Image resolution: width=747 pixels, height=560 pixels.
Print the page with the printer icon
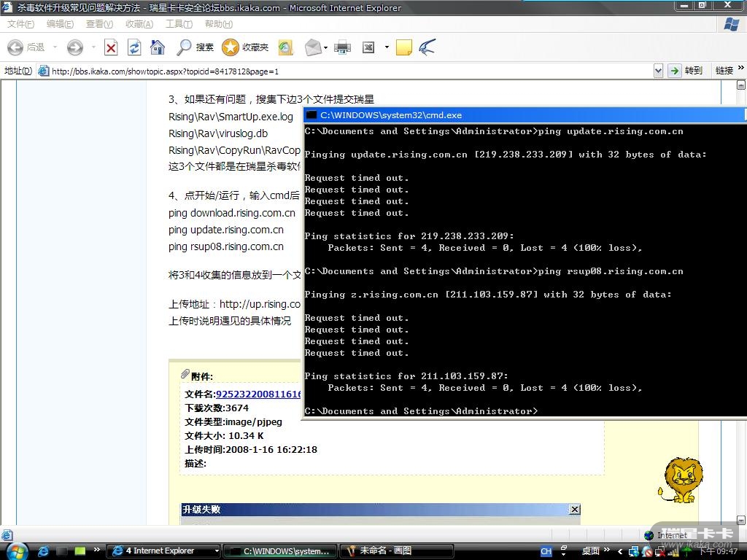tap(342, 47)
